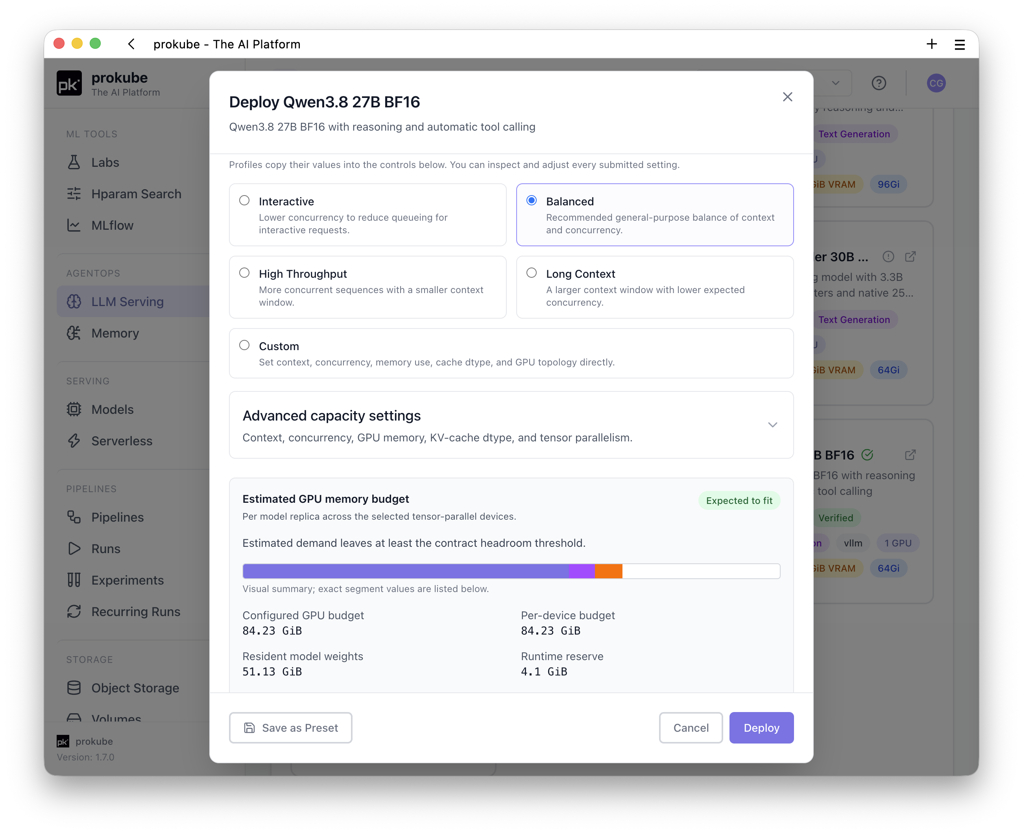This screenshot has width=1023, height=834.
Task: Click the Runs play icon
Action: coord(74,549)
